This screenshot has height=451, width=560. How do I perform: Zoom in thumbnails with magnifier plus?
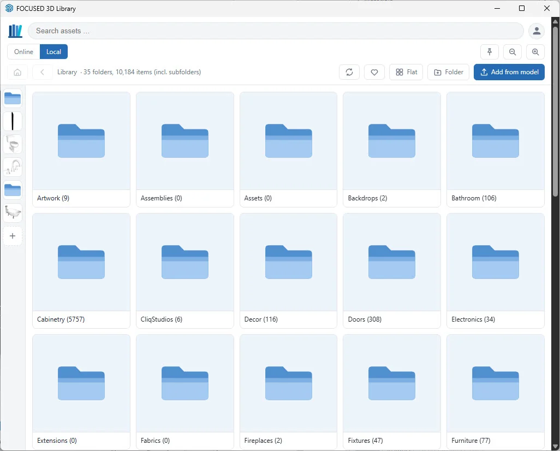point(535,52)
